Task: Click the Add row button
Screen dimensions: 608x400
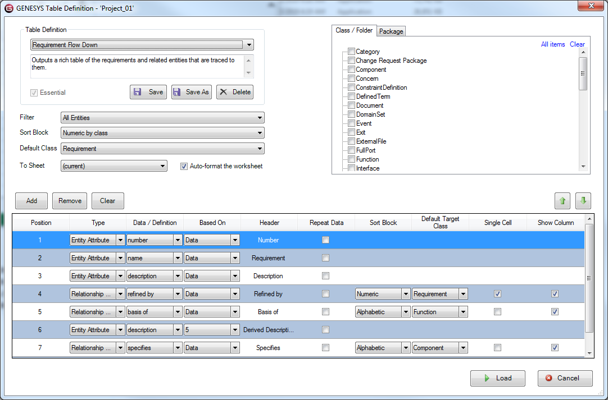Action: click(31, 201)
